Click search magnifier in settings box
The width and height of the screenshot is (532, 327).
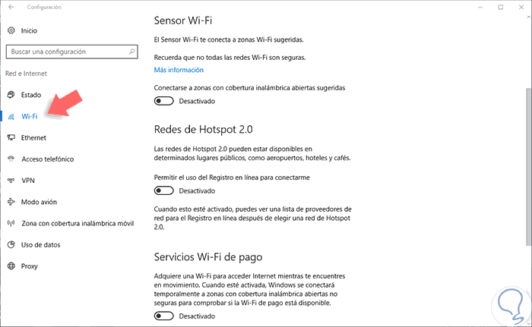tap(132, 52)
